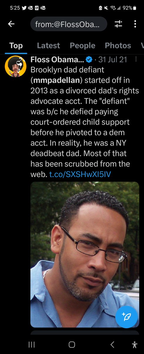Switch to the Photos tab
This screenshot has height=354, width=144.
(x=118, y=45)
